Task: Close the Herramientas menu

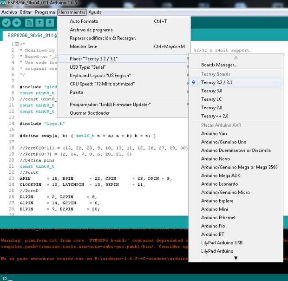Action: point(72,12)
